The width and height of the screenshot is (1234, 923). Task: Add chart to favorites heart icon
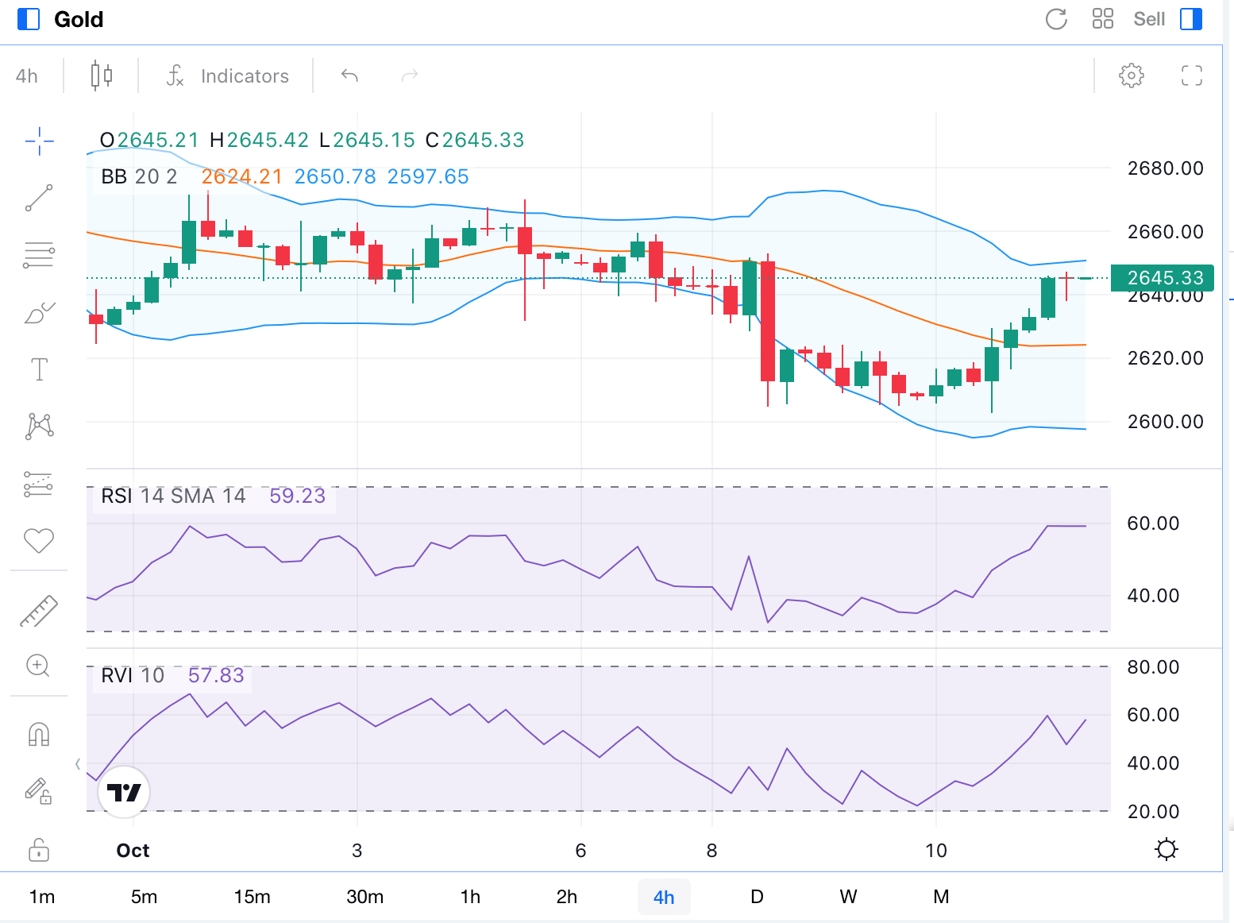pyautogui.click(x=39, y=540)
